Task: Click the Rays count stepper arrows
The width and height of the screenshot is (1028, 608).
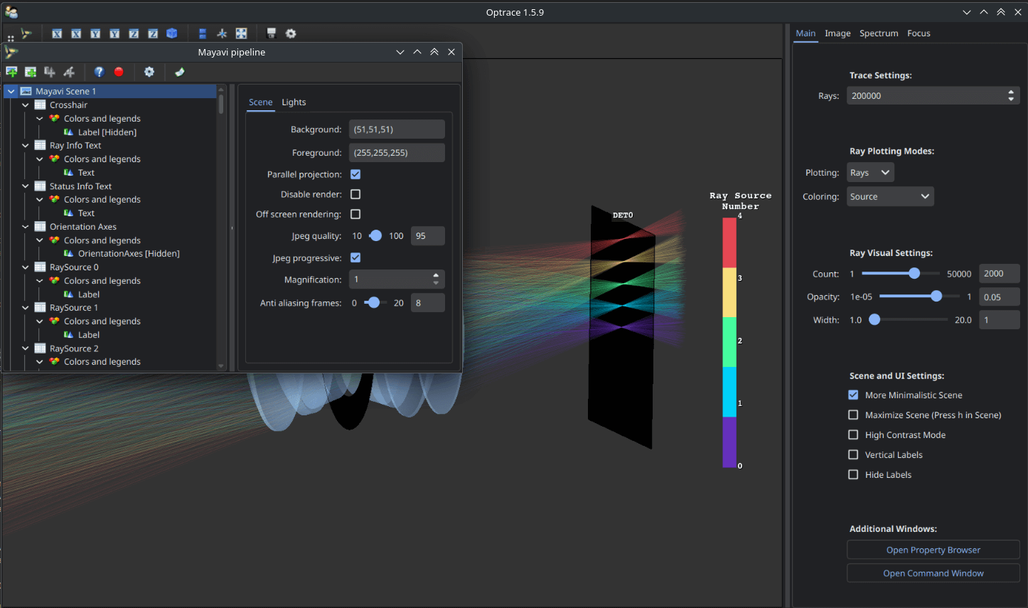Action: click(x=1011, y=96)
